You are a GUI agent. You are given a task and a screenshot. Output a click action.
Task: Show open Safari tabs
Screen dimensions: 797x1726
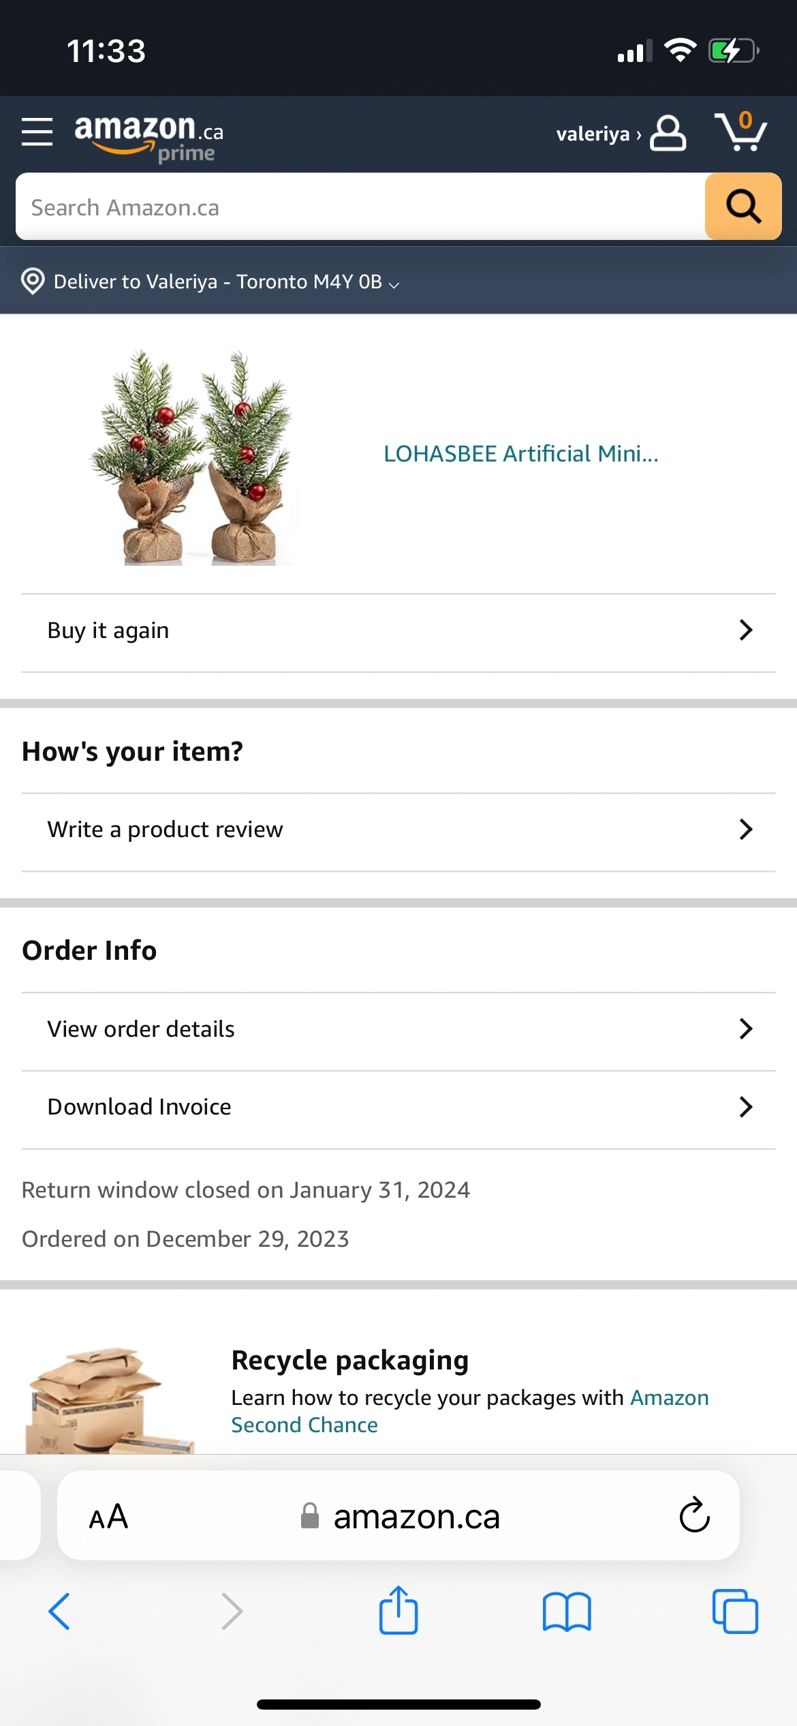click(x=735, y=1611)
